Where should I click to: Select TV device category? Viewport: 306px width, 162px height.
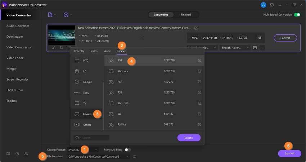click(86, 103)
